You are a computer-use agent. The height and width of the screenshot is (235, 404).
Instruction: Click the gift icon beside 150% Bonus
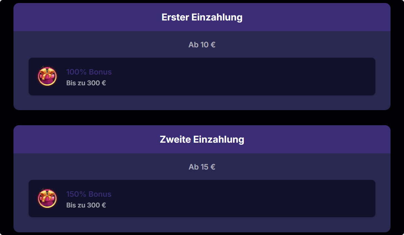click(x=47, y=198)
